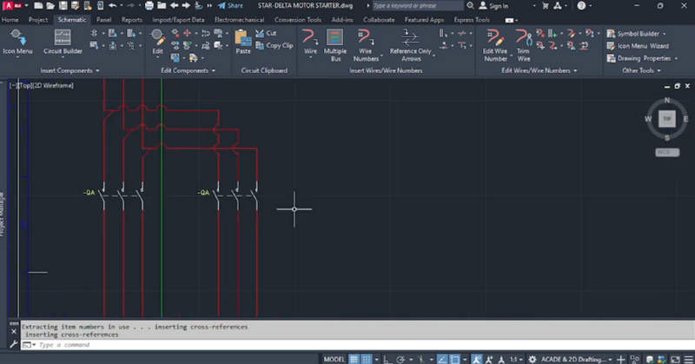The width and height of the screenshot is (695, 364).
Task: Open the Autodesk App Store cart
Action: point(546,6)
